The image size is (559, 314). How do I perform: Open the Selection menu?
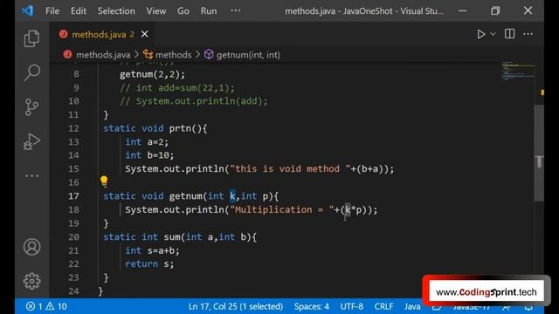[116, 10]
